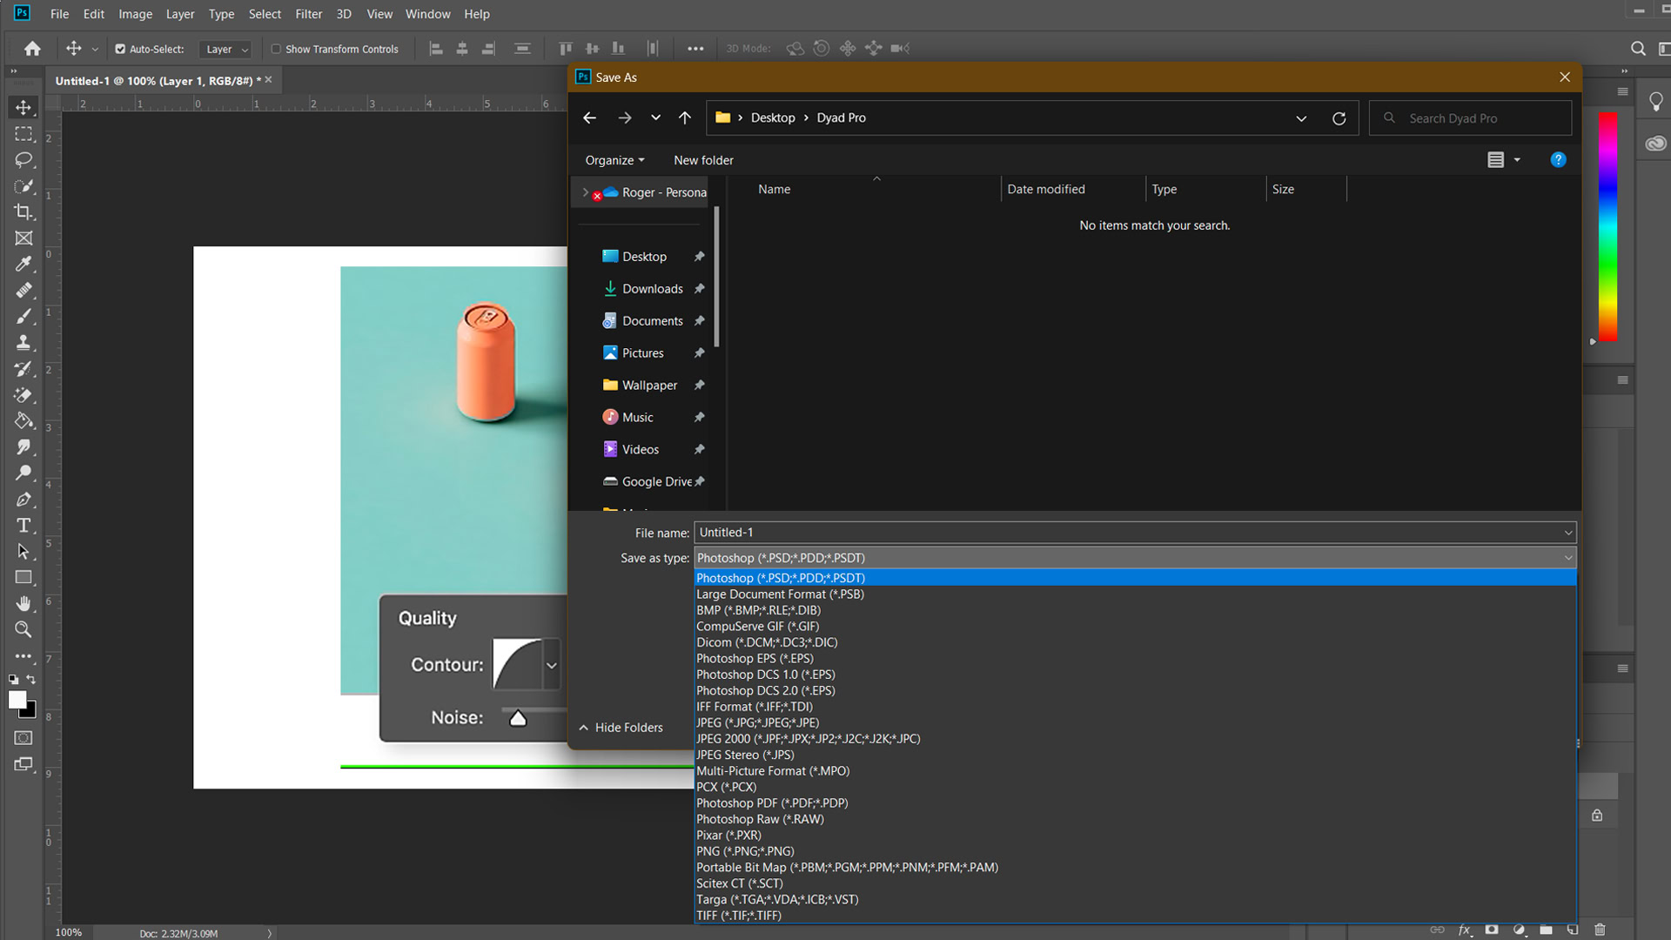Toggle the Auto-Select checkbox

(120, 50)
